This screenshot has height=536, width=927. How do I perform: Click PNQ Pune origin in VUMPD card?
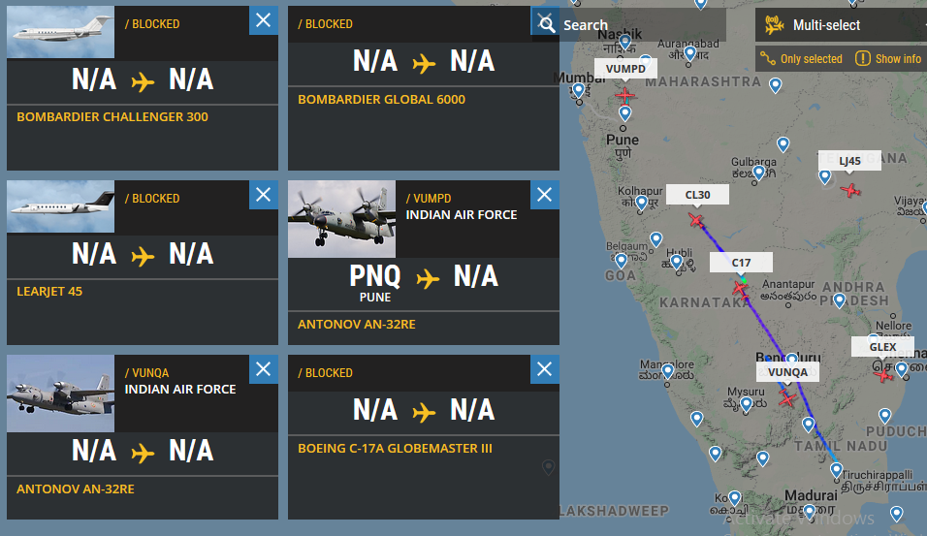[x=375, y=282]
